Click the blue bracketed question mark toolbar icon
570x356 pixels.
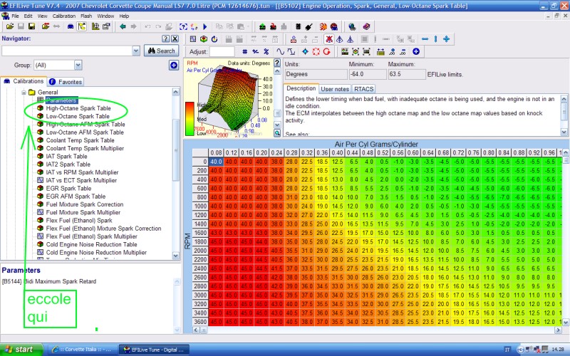(x=183, y=26)
